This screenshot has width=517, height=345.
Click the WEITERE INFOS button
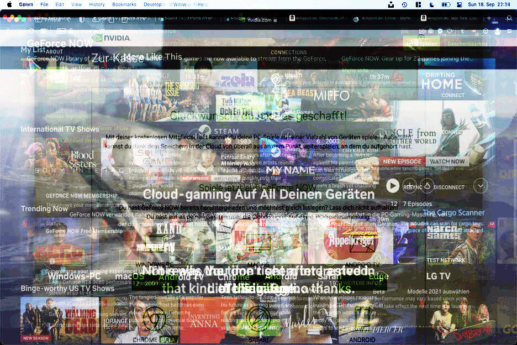pyautogui.click(x=362, y=283)
